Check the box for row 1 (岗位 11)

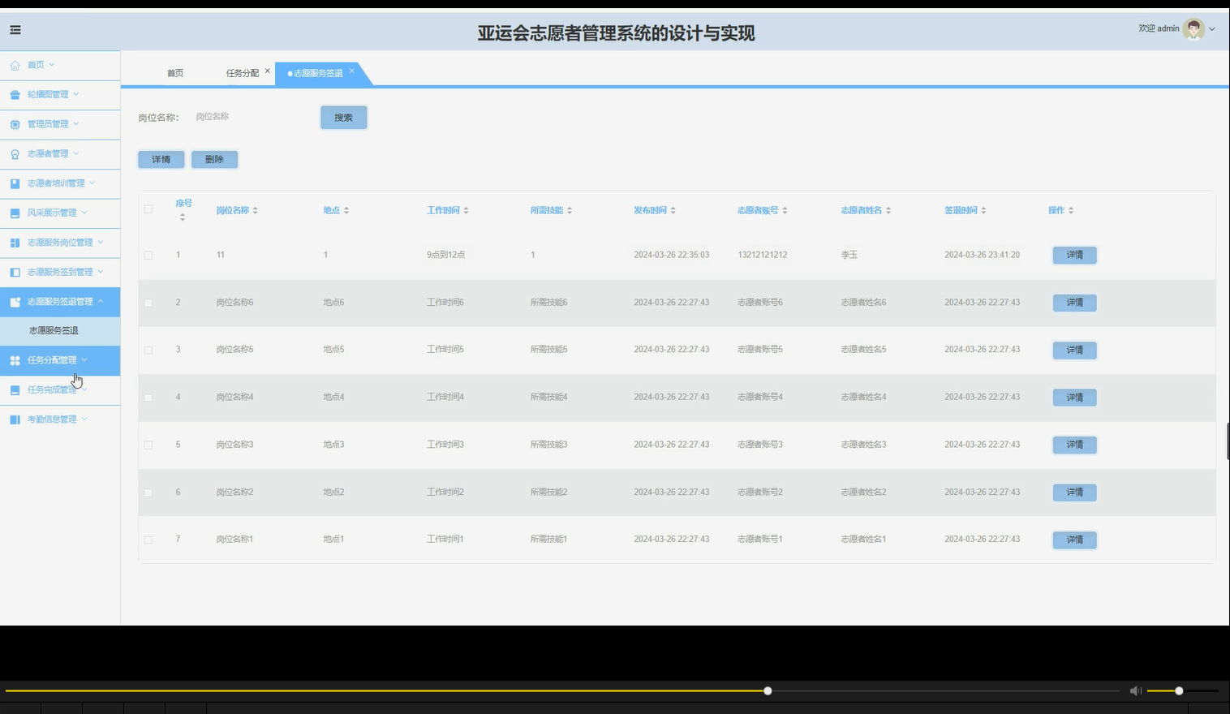pyautogui.click(x=148, y=256)
